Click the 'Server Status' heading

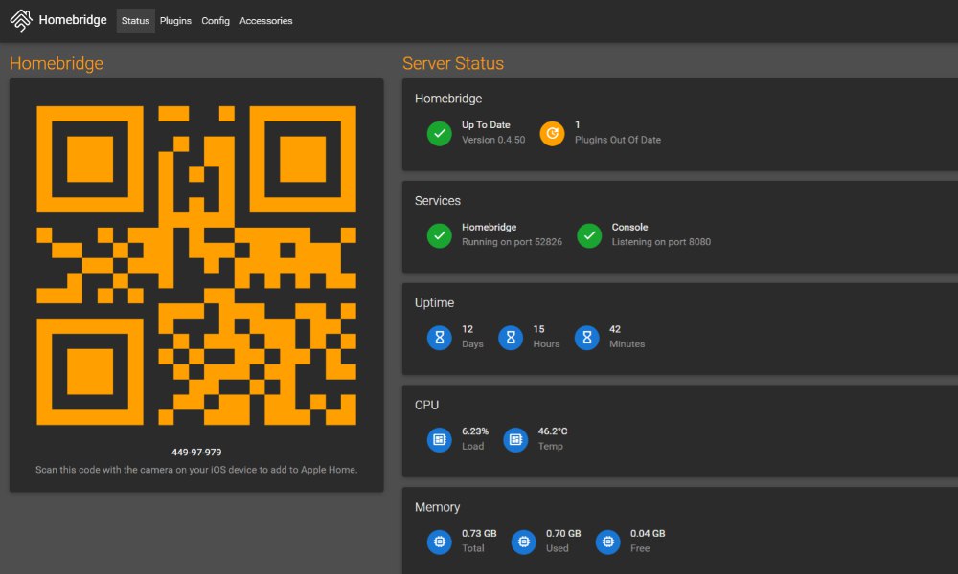(x=453, y=63)
